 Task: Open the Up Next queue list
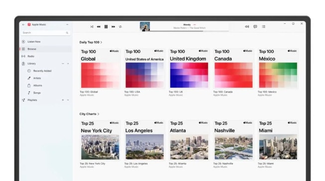click(x=263, y=26)
